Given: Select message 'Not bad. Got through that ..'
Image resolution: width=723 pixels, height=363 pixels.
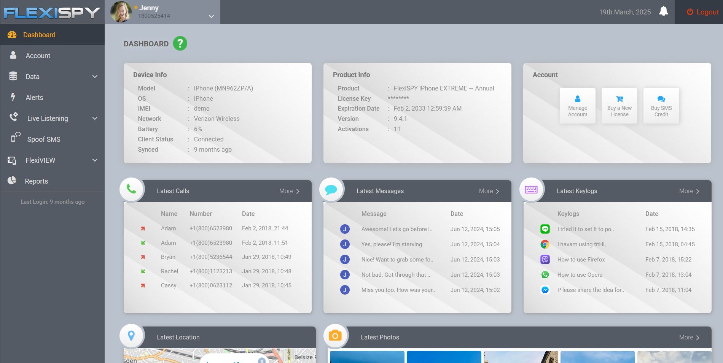Looking at the screenshot, I should click(396, 275).
